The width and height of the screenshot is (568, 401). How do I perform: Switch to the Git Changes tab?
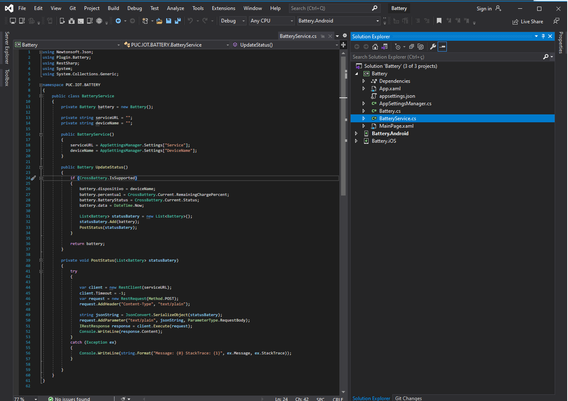[x=408, y=398]
